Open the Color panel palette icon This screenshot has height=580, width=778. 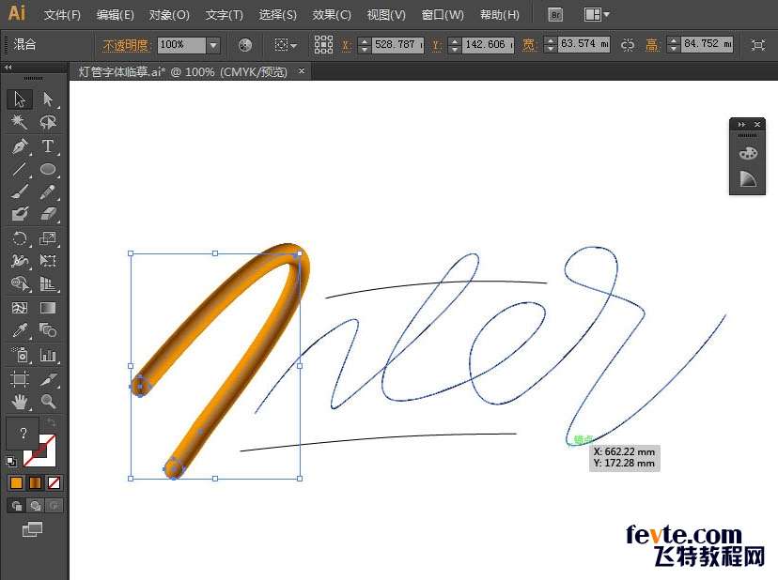point(748,153)
